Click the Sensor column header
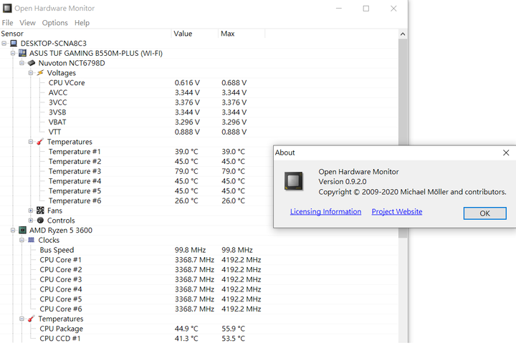This screenshot has width=516, height=348. (x=85, y=34)
